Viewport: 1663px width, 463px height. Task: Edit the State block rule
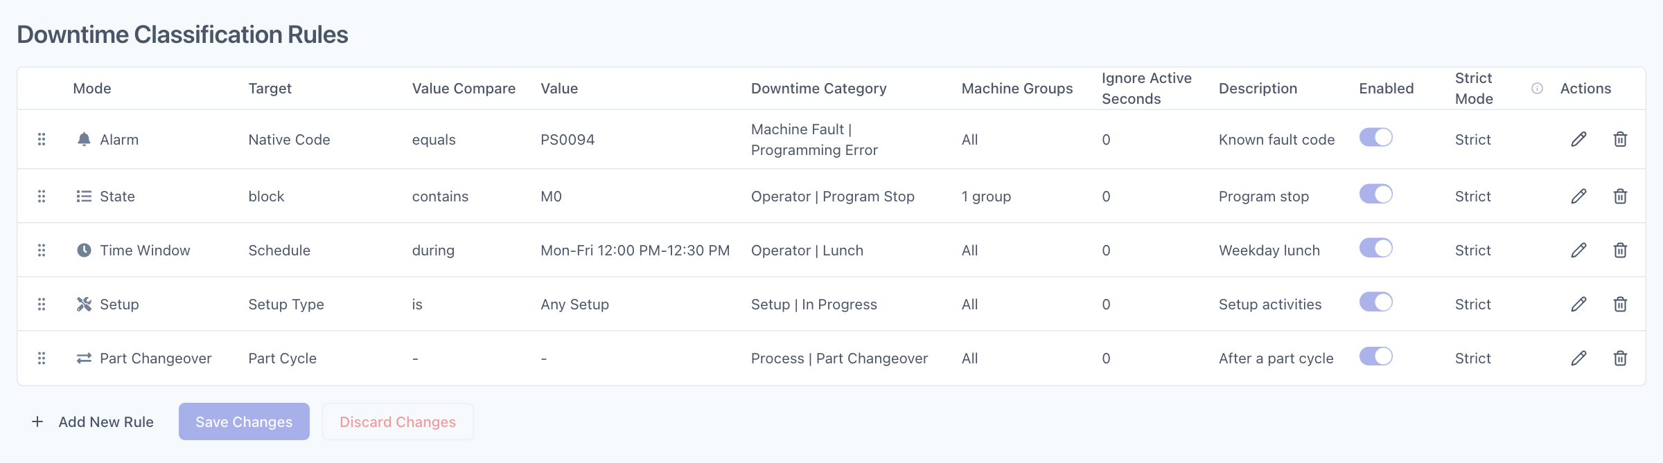[x=1578, y=196]
